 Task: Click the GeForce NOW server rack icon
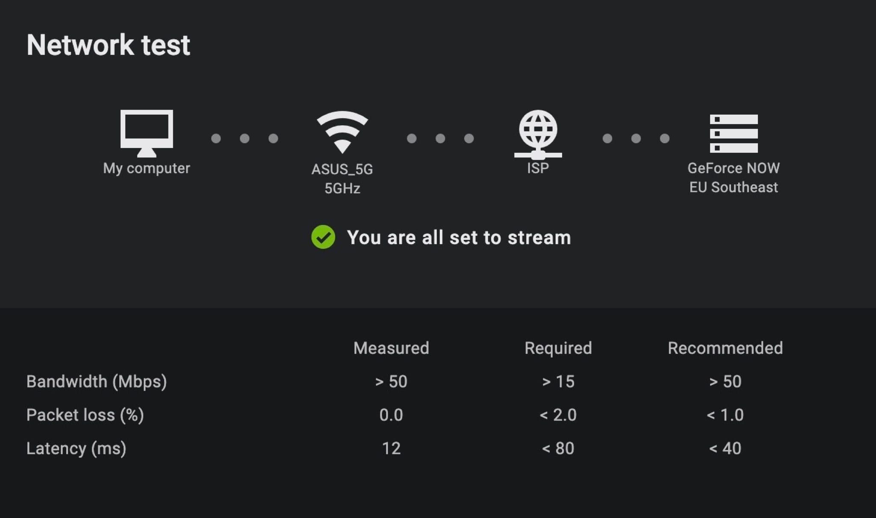734,133
